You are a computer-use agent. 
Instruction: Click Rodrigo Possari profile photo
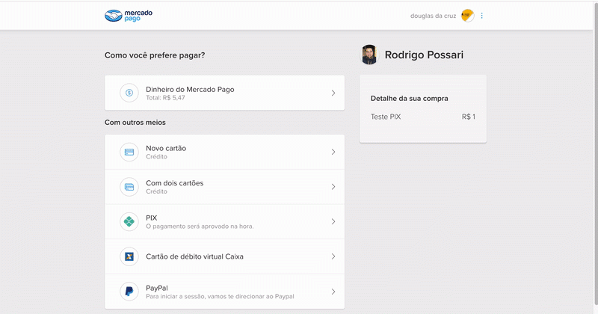point(369,55)
